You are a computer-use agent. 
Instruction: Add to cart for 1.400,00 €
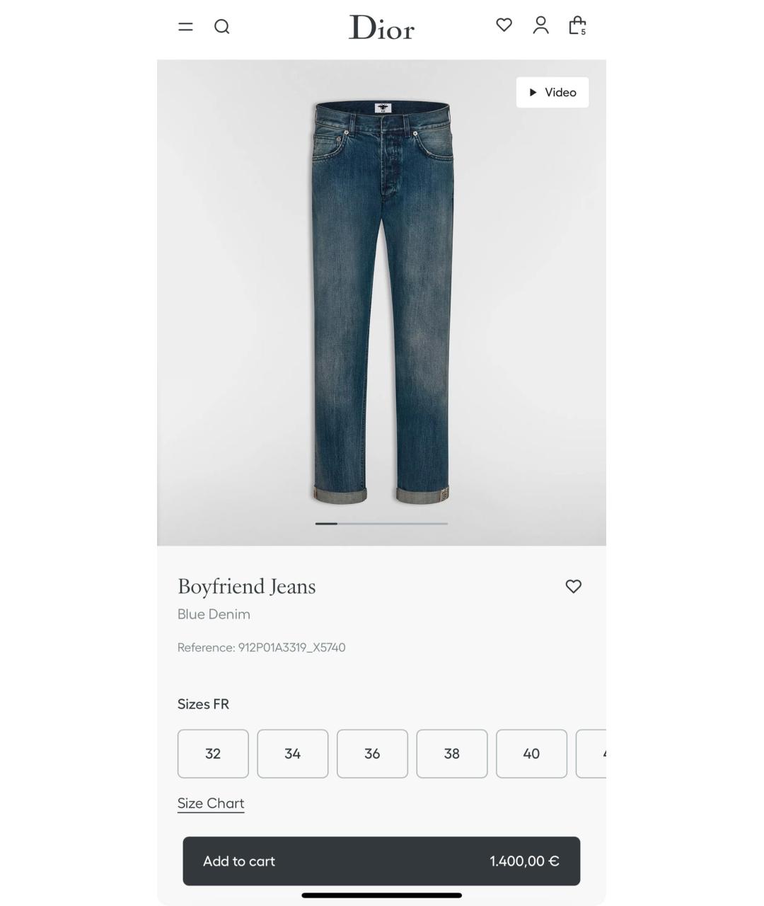tap(381, 861)
